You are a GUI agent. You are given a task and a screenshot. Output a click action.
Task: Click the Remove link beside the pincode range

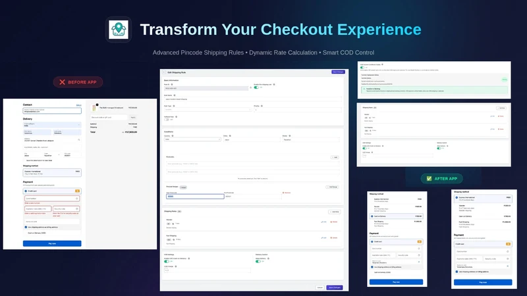[x=287, y=193]
